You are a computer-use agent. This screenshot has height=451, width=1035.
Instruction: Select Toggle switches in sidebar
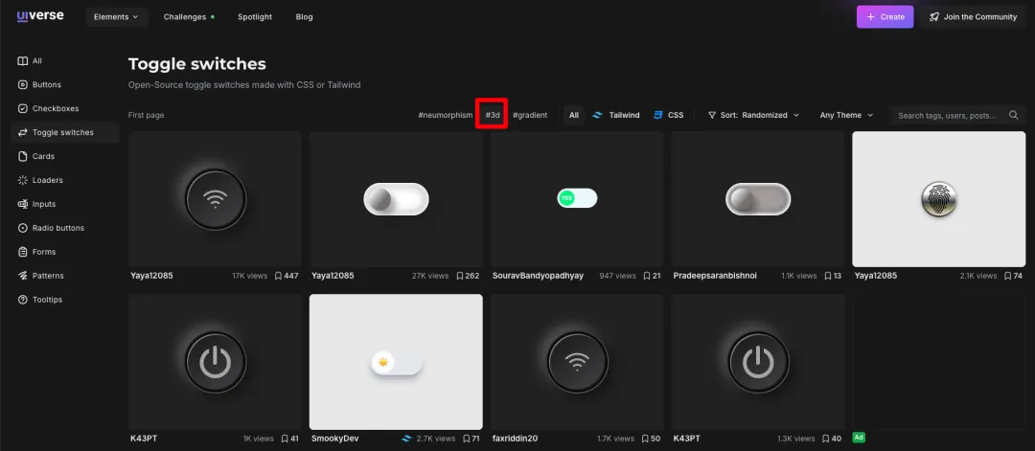pyautogui.click(x=65, y=132)
